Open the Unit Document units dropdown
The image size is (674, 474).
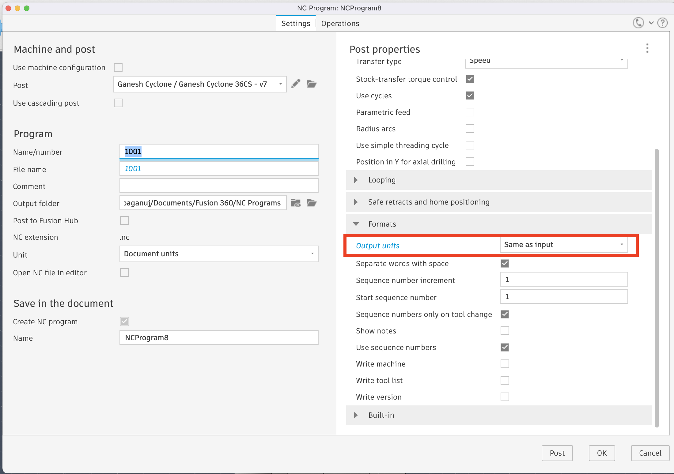(219, 254)
